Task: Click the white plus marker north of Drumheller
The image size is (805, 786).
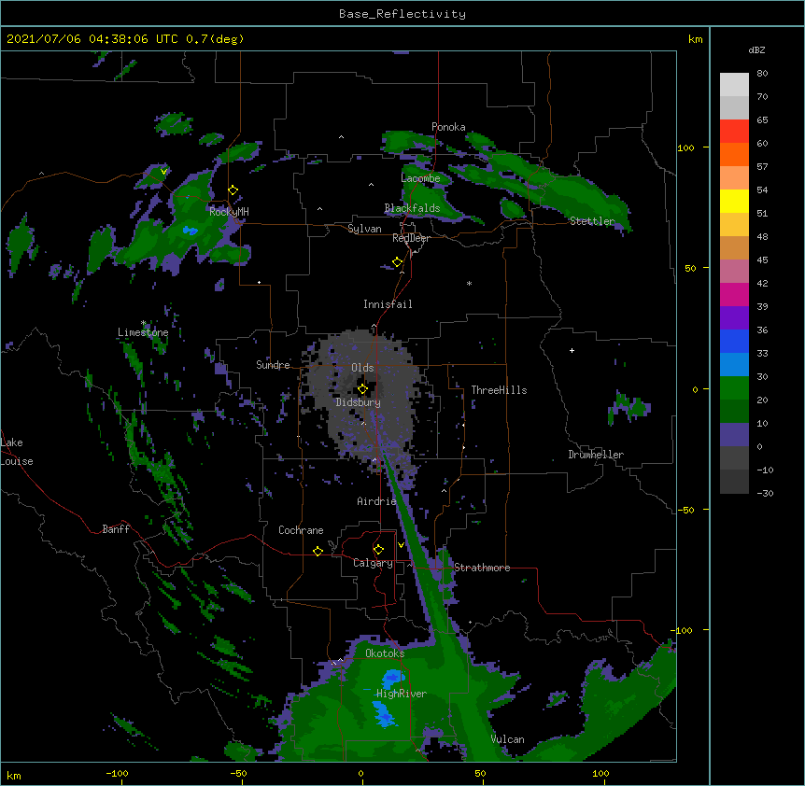Action: pyautogui.click(x=572, y=350)
